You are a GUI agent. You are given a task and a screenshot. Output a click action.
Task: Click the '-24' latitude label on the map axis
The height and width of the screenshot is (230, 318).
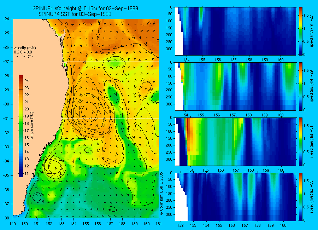pyautogui.click(x=7, y=19)
